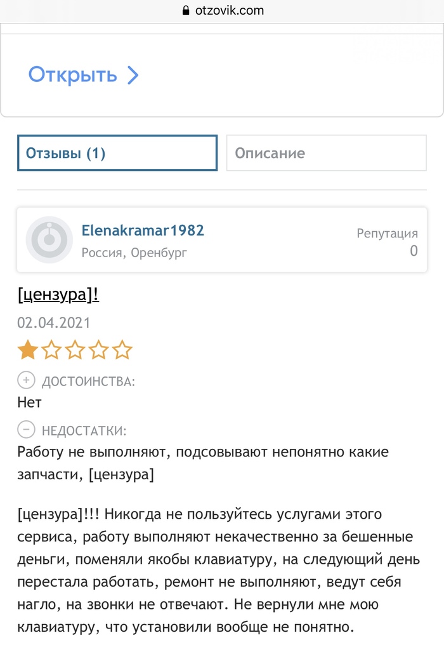
Task: Open the Elenakramar1982 profile link
Action: click(x=143, y=230)
